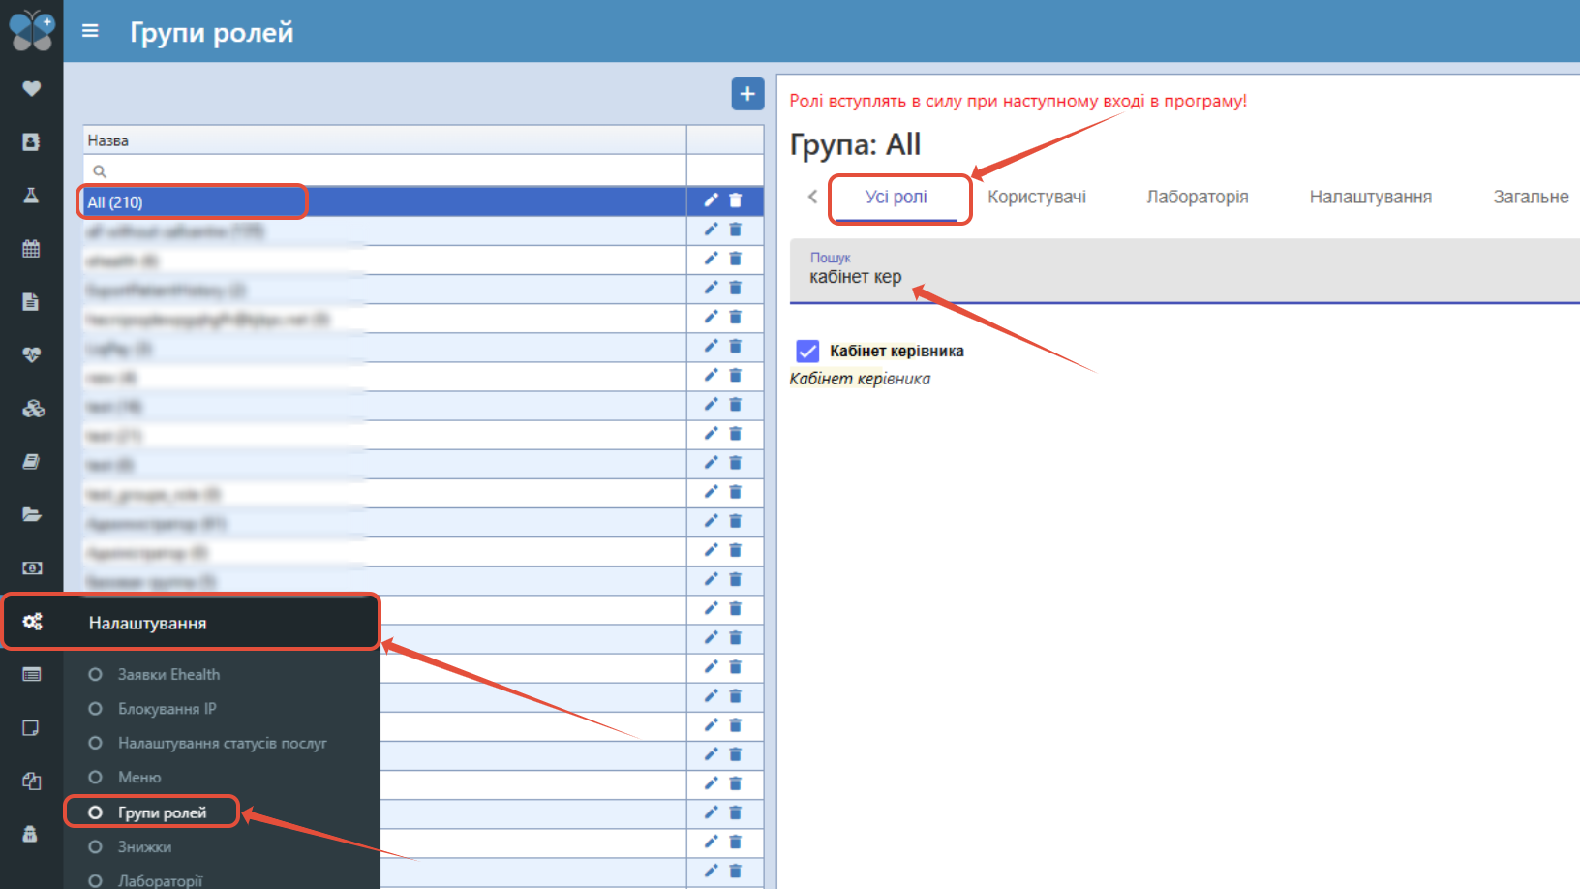This screenshot has width=1580, height=889.
Task: Click the magnifier icon in name filter
Action: [x=99, y=171]
